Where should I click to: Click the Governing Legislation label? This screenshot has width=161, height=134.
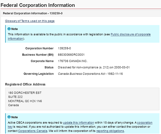pos(38,74)
